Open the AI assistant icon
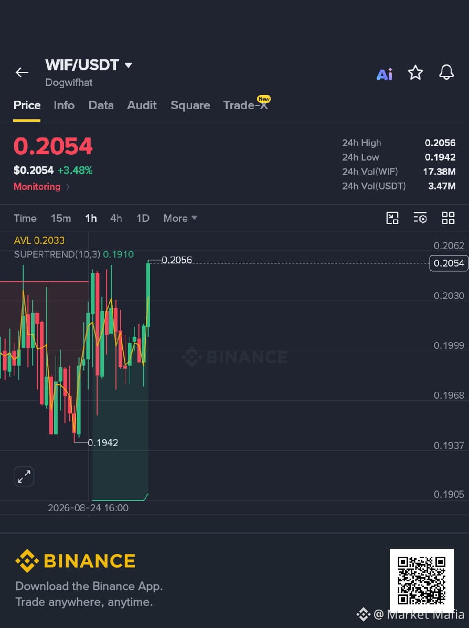Image resolution: width=469 pixels, height=628 pixels. [x=385, y=73]
